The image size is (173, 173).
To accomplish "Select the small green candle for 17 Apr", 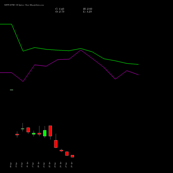I will coord(34,134).
